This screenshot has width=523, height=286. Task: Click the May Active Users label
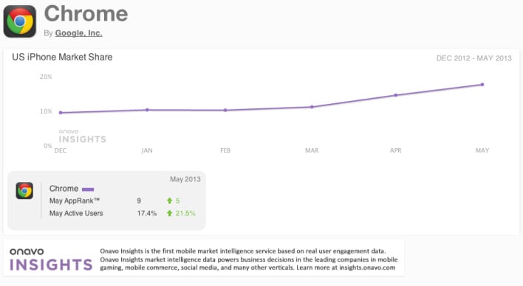point(76,214)
